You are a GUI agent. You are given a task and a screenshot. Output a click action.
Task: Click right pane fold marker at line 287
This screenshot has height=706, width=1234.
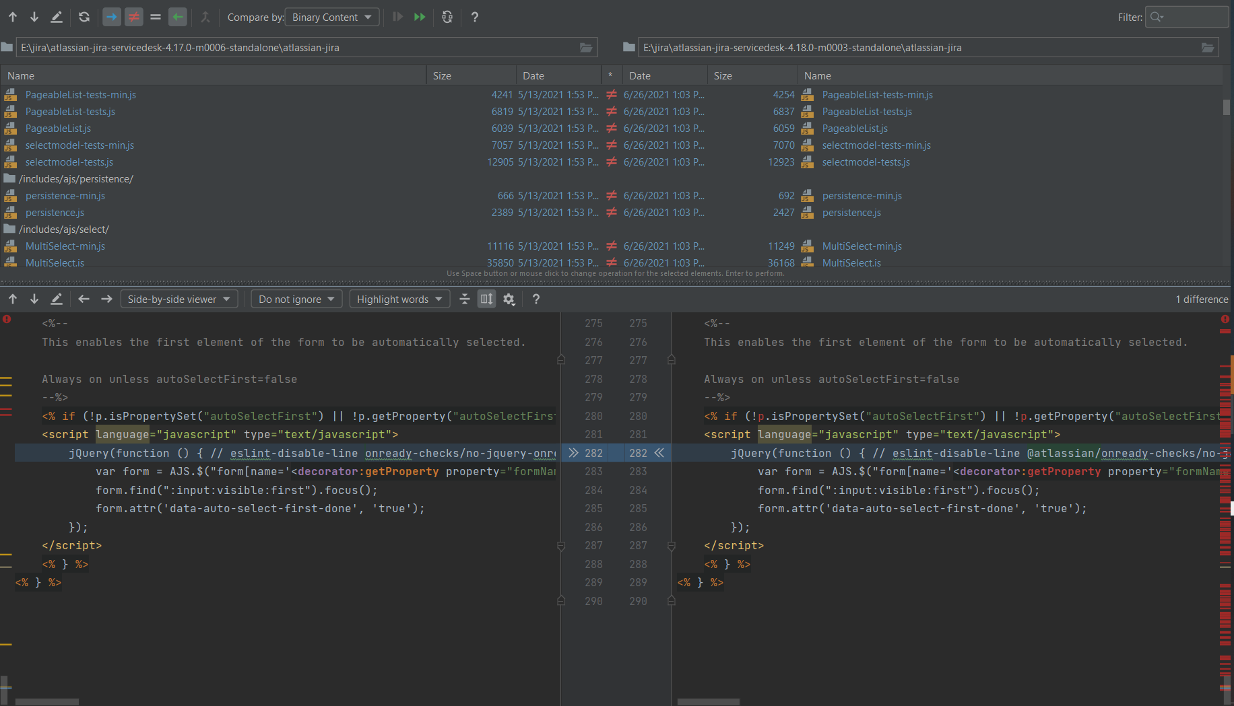[672, 546]
